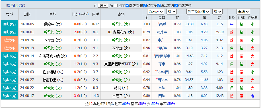Click the 欧女杯 tag for 24-09-19
Viewport: 261px width, 108px height.
pyautogui.click(x=10, y=48)
